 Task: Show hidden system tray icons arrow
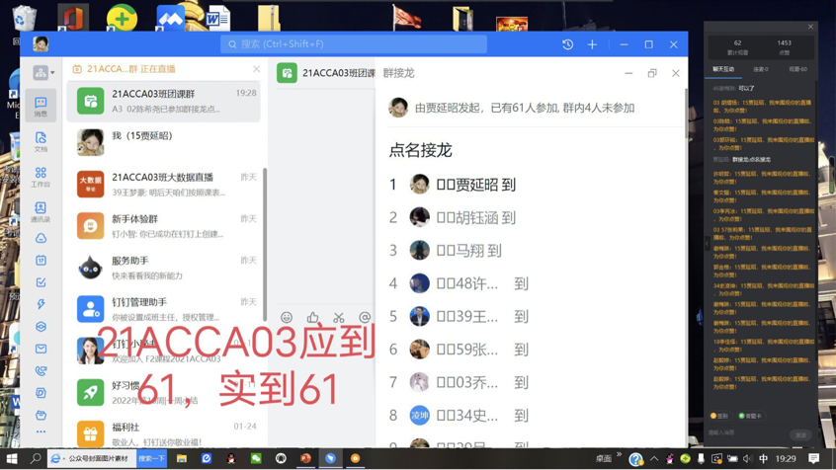click(654, 459)
